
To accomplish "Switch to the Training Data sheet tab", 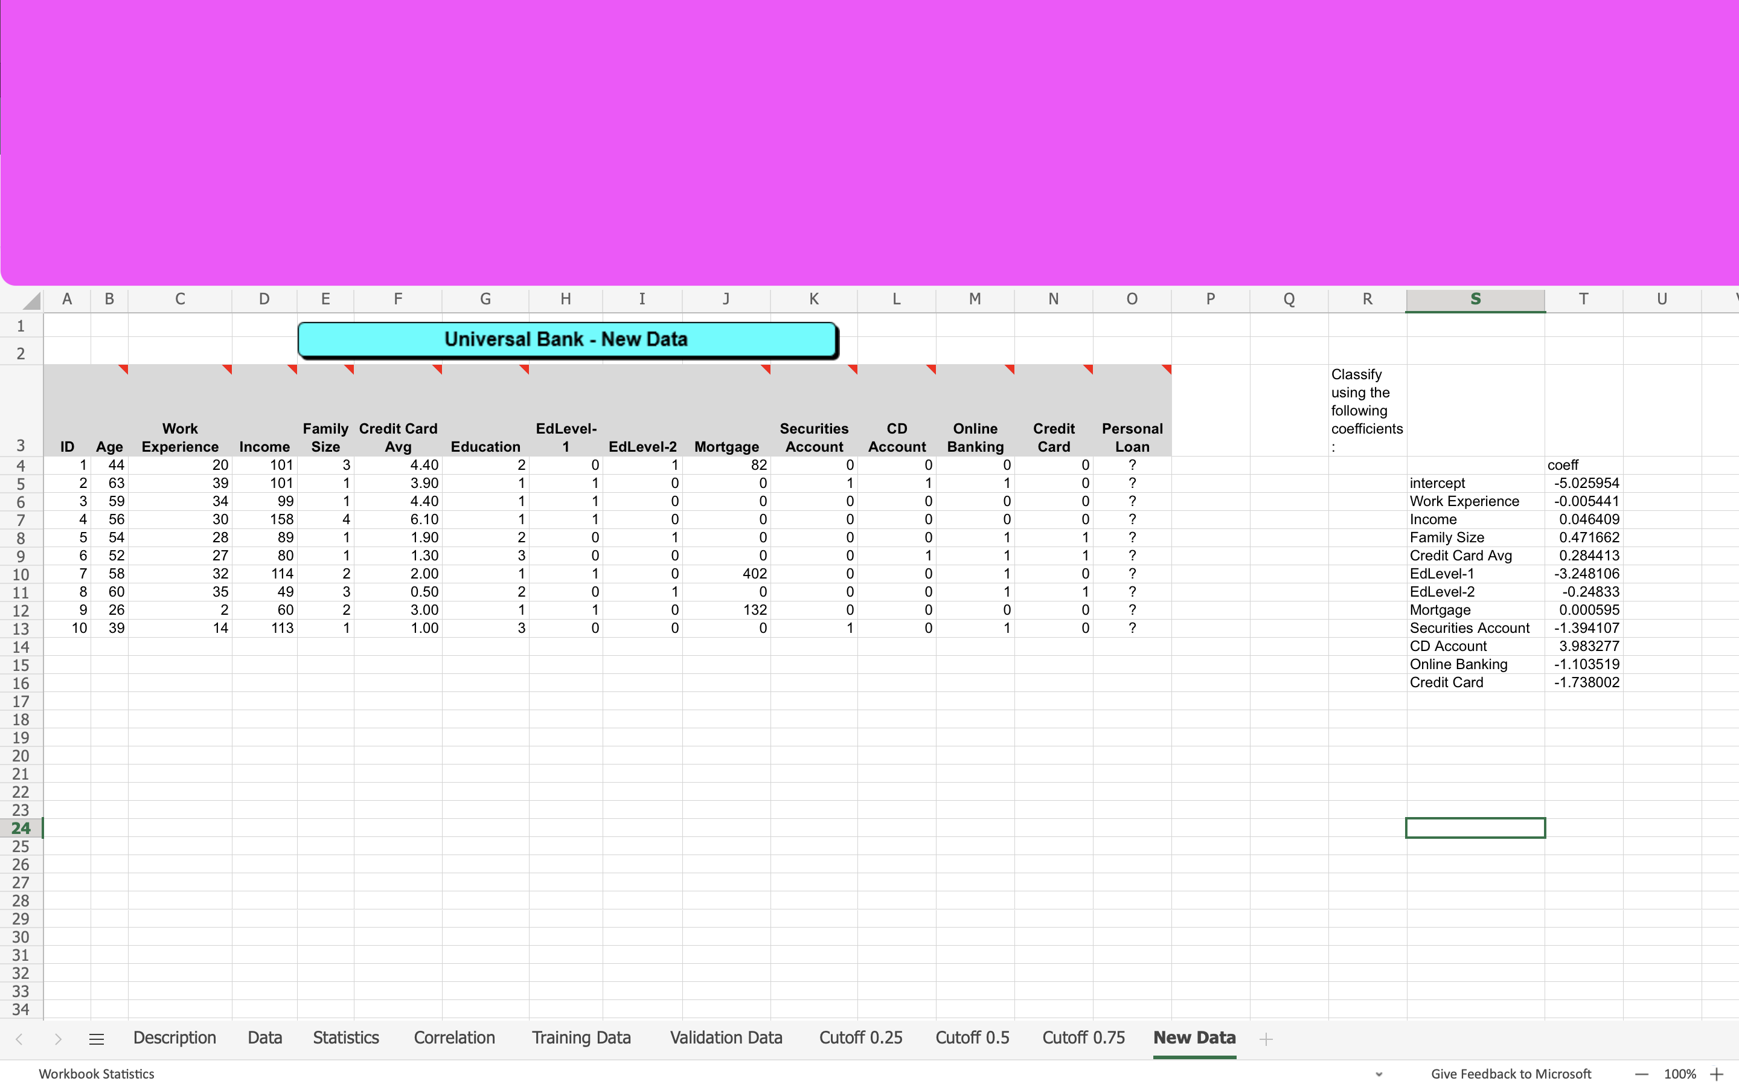I will pyautogui.click(x=581, y=1037).
